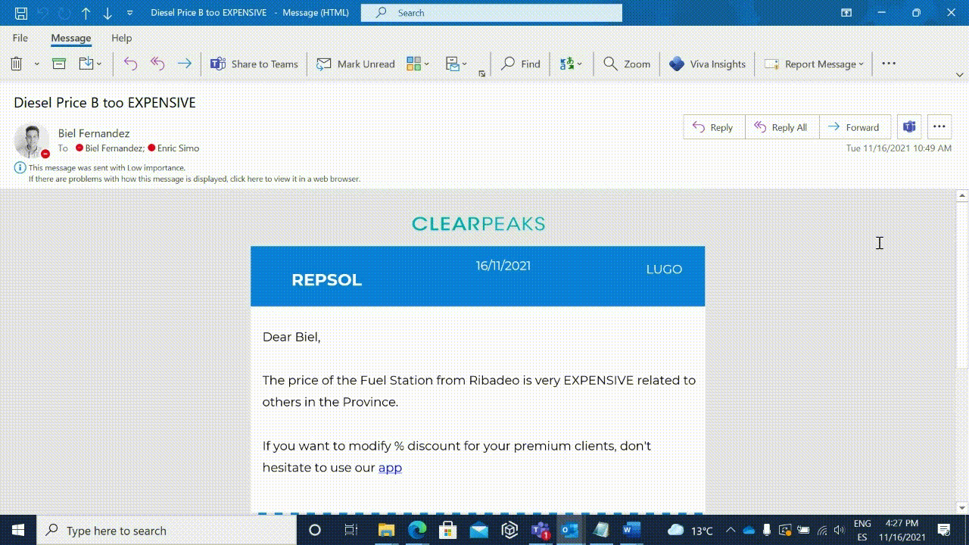Open the notification center icon
The image size is (969, 545).
pos(944,531)
